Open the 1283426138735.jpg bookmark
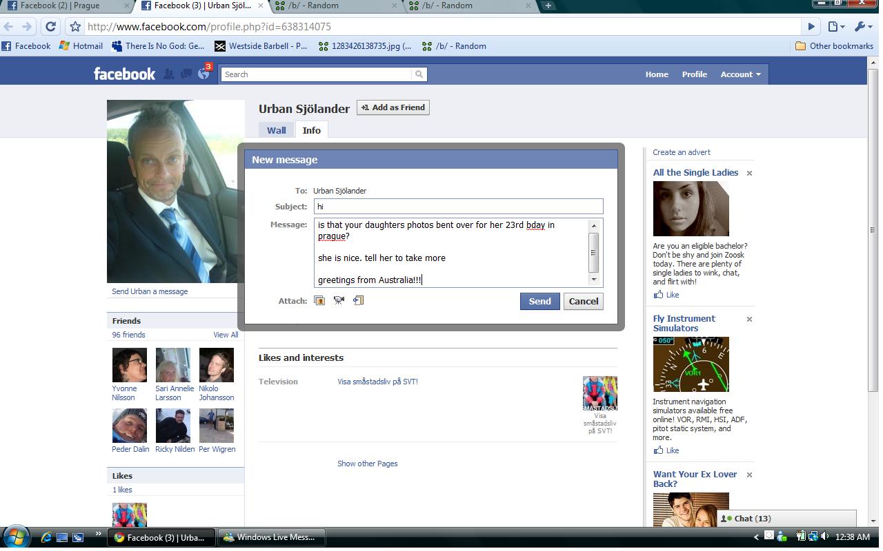 pos(365,46)
